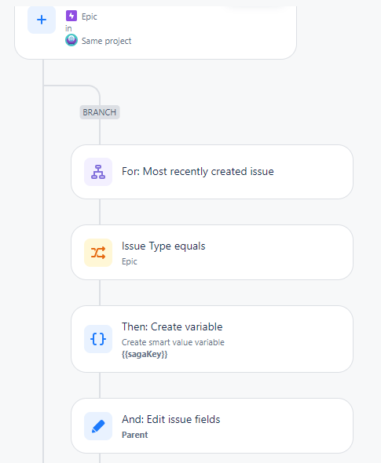Open the Issue Type equals condition
This screenshot has height=463, width=381.
click(x=212, y=253)
